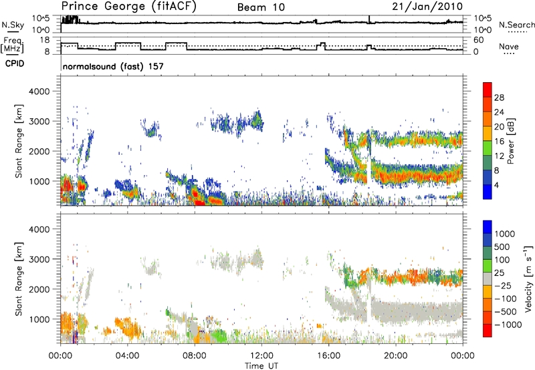The image size is (535, 370).
Task: Pick the yellow swatch between 16 and 20 dB
Action: coord(488,134)
